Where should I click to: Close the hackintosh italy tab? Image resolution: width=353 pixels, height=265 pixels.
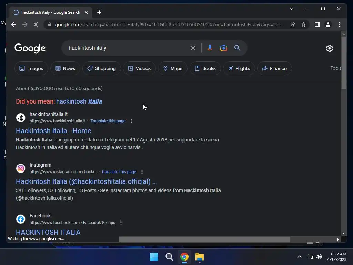[x=86, y=12]
